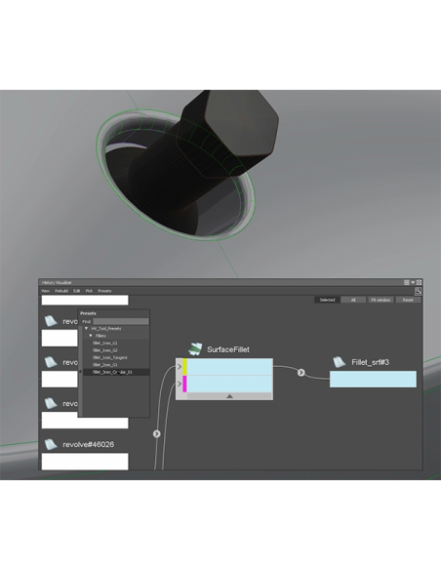Collapse the HV_Tool_Presets tree folder

pos(87,328)
